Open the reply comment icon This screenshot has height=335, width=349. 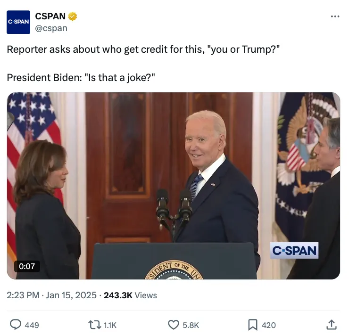coord(16,325)
